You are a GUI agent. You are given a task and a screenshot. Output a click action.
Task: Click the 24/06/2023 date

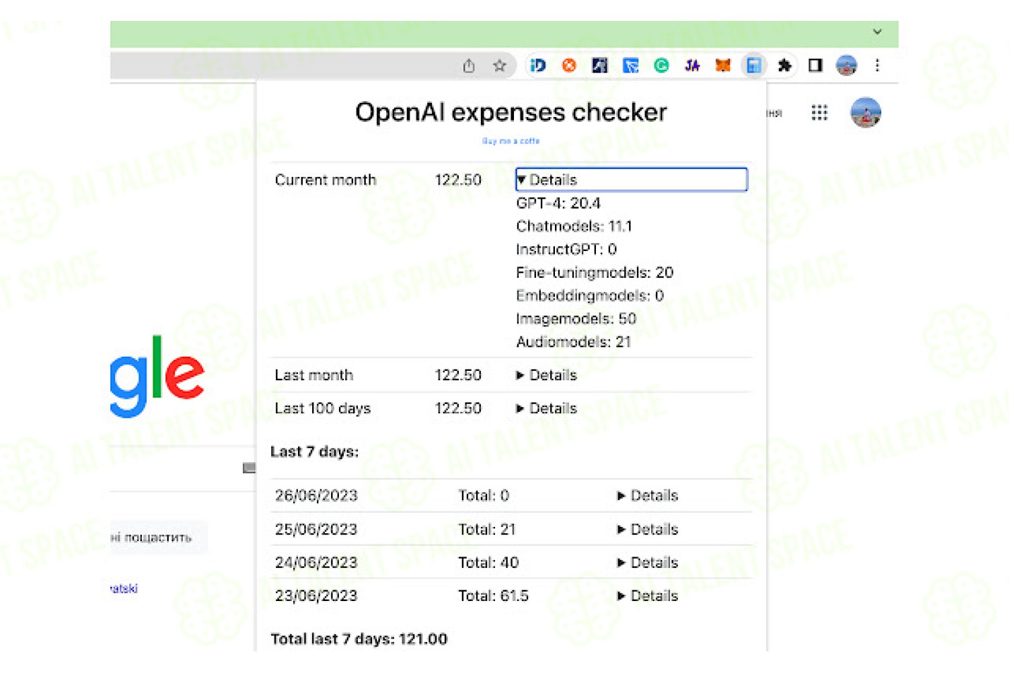pos(316,563)
